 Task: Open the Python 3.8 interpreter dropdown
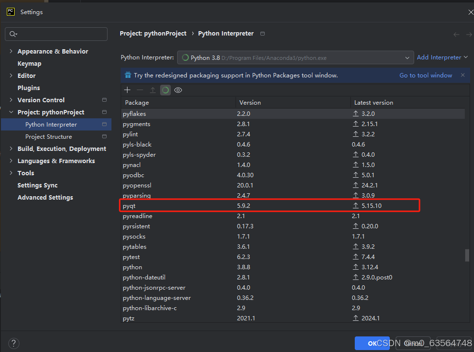point(408,57)
